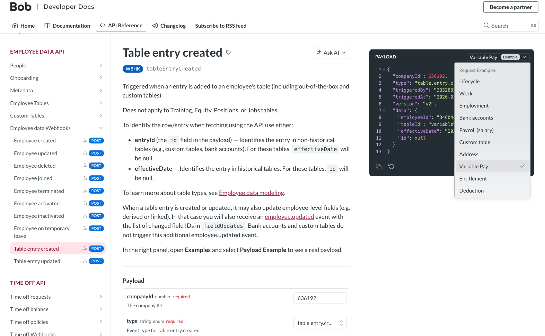Click the Changelog megaphone icon

155,26
